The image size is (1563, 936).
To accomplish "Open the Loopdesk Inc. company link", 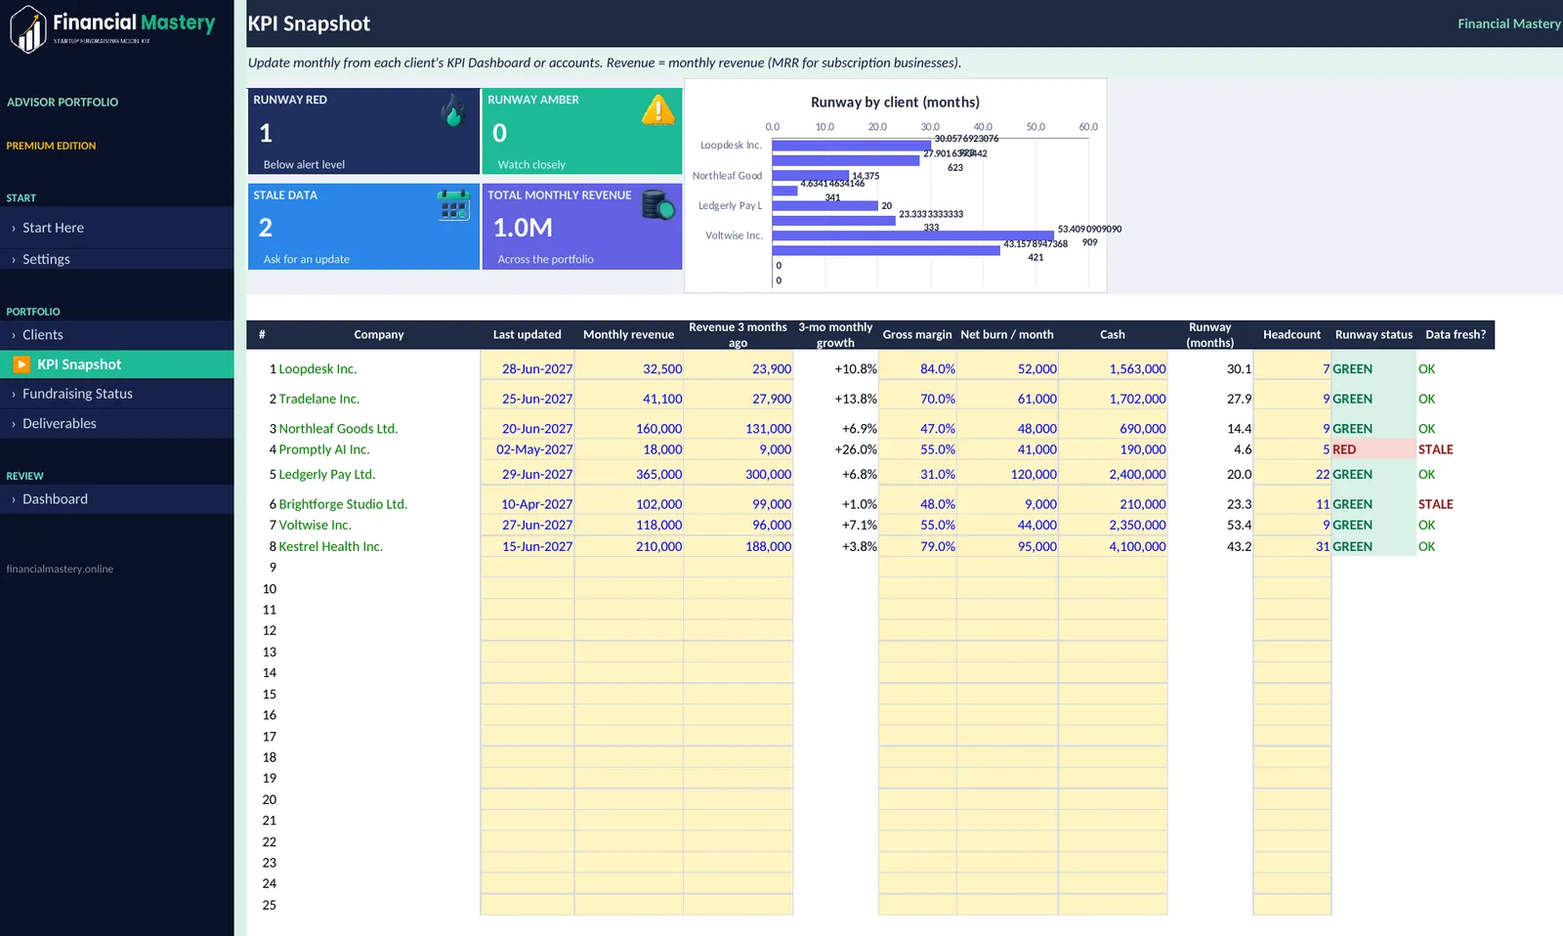I will pos(317,368).
